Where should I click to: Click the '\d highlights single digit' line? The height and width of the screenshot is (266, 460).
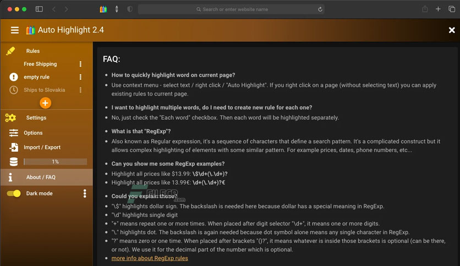point(144,215)
